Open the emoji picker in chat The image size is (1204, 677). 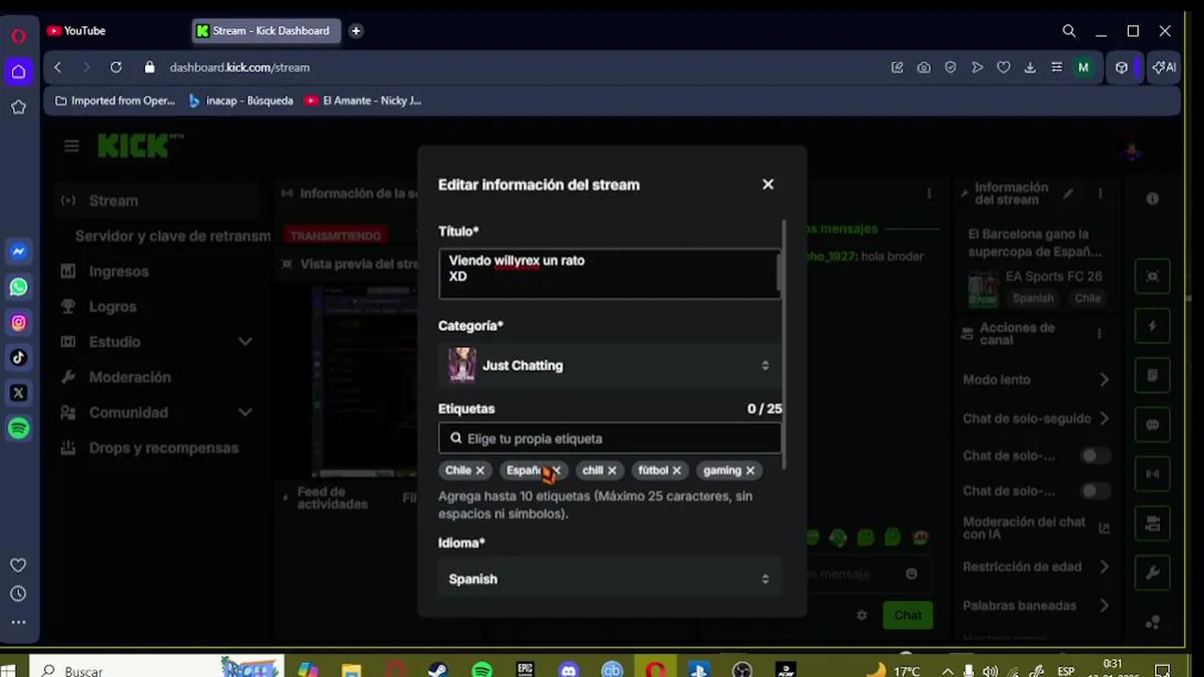point(911,574)
